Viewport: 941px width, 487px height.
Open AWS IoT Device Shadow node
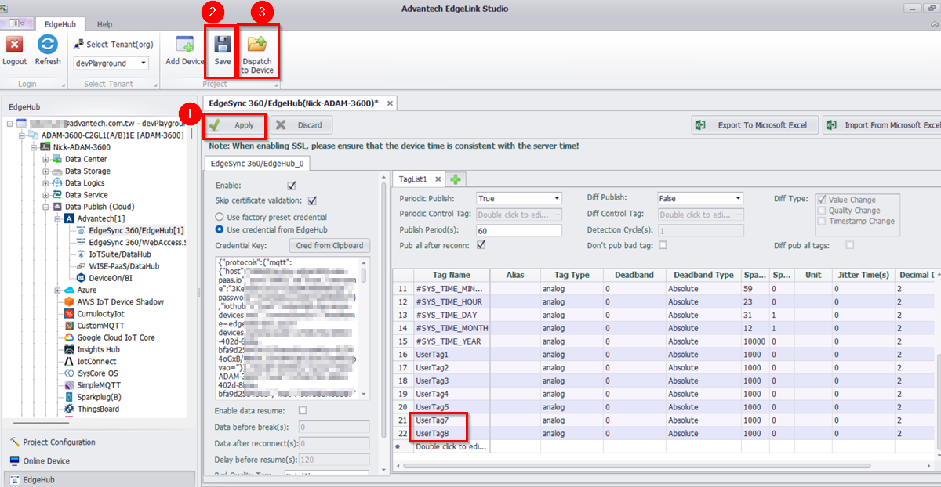tap(120, 302)
